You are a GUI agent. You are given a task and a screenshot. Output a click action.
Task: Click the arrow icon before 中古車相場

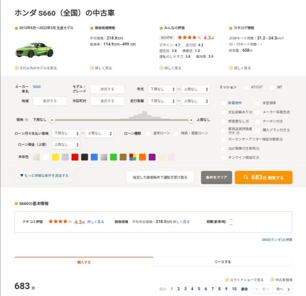tap(272, 280)
